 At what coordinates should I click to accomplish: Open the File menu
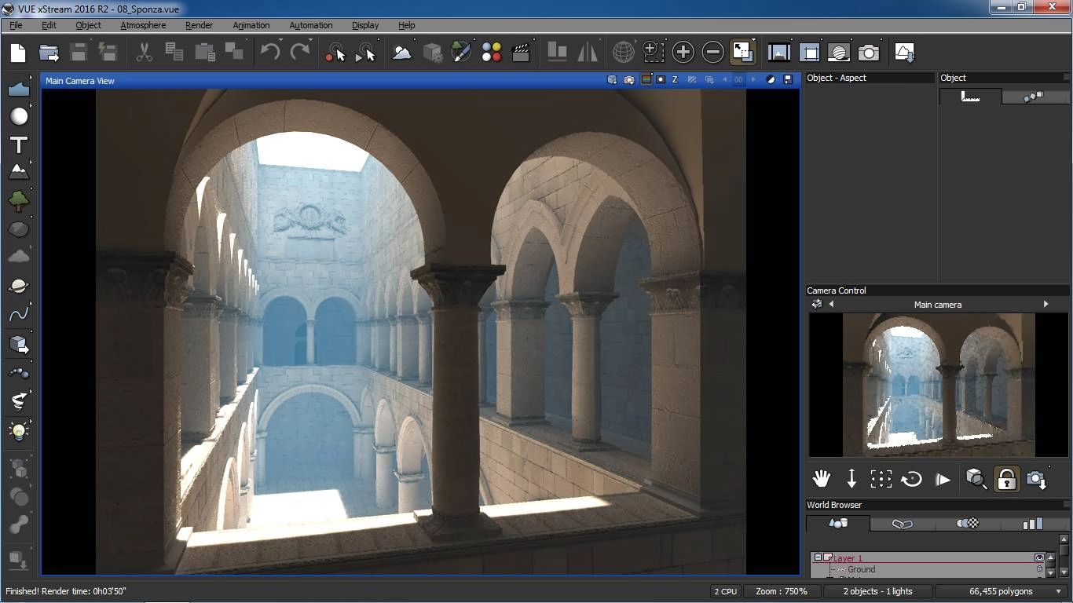(x=16, y=25)
